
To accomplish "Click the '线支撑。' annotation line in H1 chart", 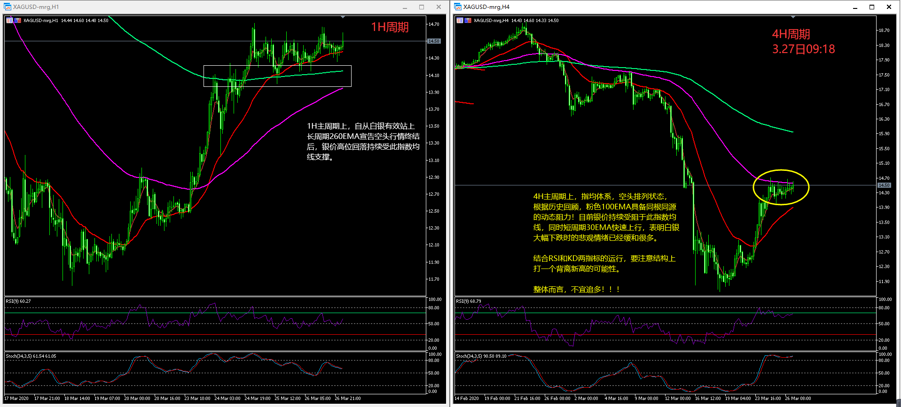I will pos(321,157).
